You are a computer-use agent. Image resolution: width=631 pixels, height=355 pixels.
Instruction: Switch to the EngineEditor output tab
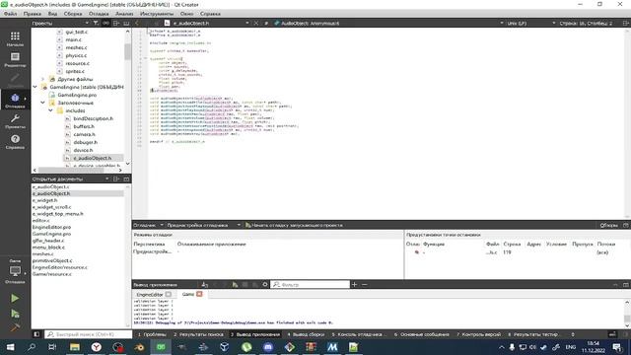tap(150, 295)
